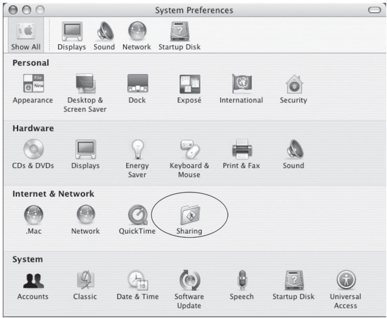Open Startup Disk from the top toolbar
The image size is (387, 318).
coord(180,36)
